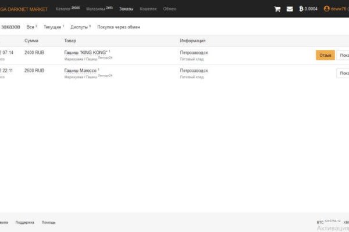
Task: Open messages via the envelope icon
Action: (290, 9)
